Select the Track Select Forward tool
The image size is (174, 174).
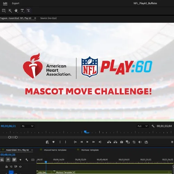[x=10, y=11]
